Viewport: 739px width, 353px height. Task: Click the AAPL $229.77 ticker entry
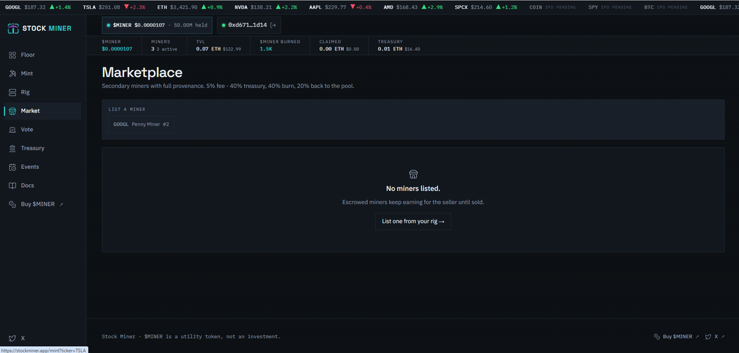coord(340,7)
